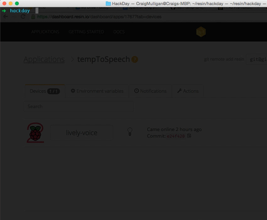Click the lightbulb identify icon for lively-voice
The height and width of the screenshot is (220, 267).
click(x=130, y=132)
